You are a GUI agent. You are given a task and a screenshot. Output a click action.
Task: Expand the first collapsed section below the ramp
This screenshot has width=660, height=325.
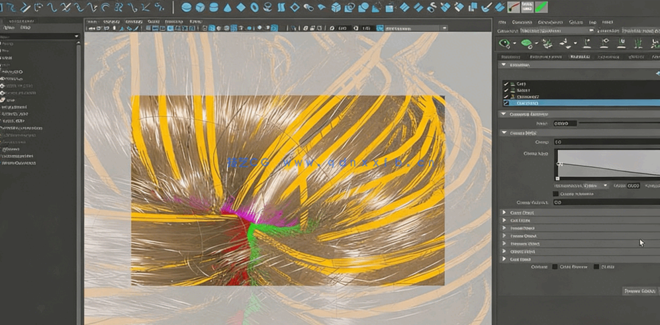tap(504, 212)
